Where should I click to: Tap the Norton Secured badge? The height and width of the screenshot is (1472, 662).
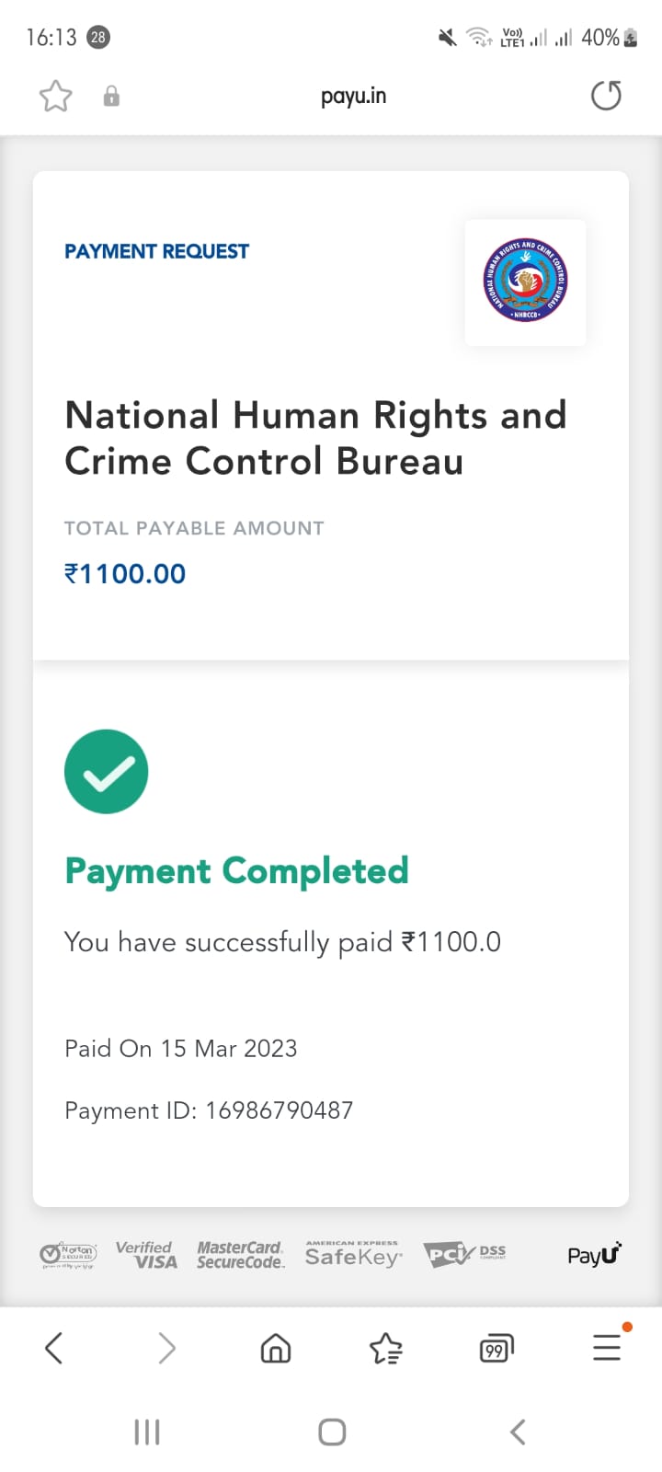point(68,1255)
